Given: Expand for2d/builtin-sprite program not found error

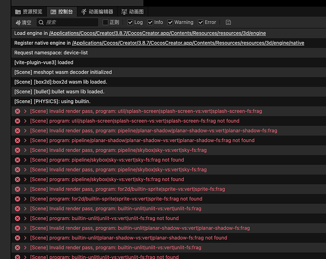Looking at the screenshot, I should click(x=25, y=199).
